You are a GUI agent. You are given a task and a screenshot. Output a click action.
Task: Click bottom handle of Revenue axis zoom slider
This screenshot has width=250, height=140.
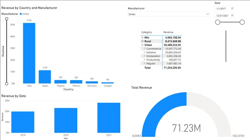click(7, 84)
